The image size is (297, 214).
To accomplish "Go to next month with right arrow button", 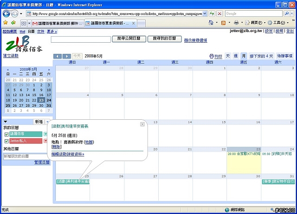I will [x=67, y=56].
